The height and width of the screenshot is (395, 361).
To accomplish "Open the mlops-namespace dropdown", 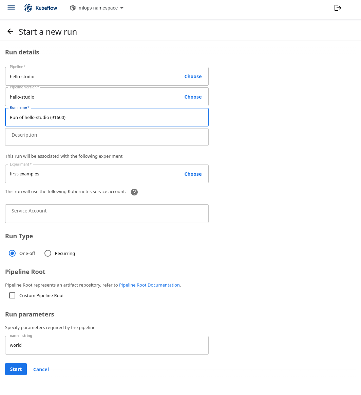I will pos(97,8).
